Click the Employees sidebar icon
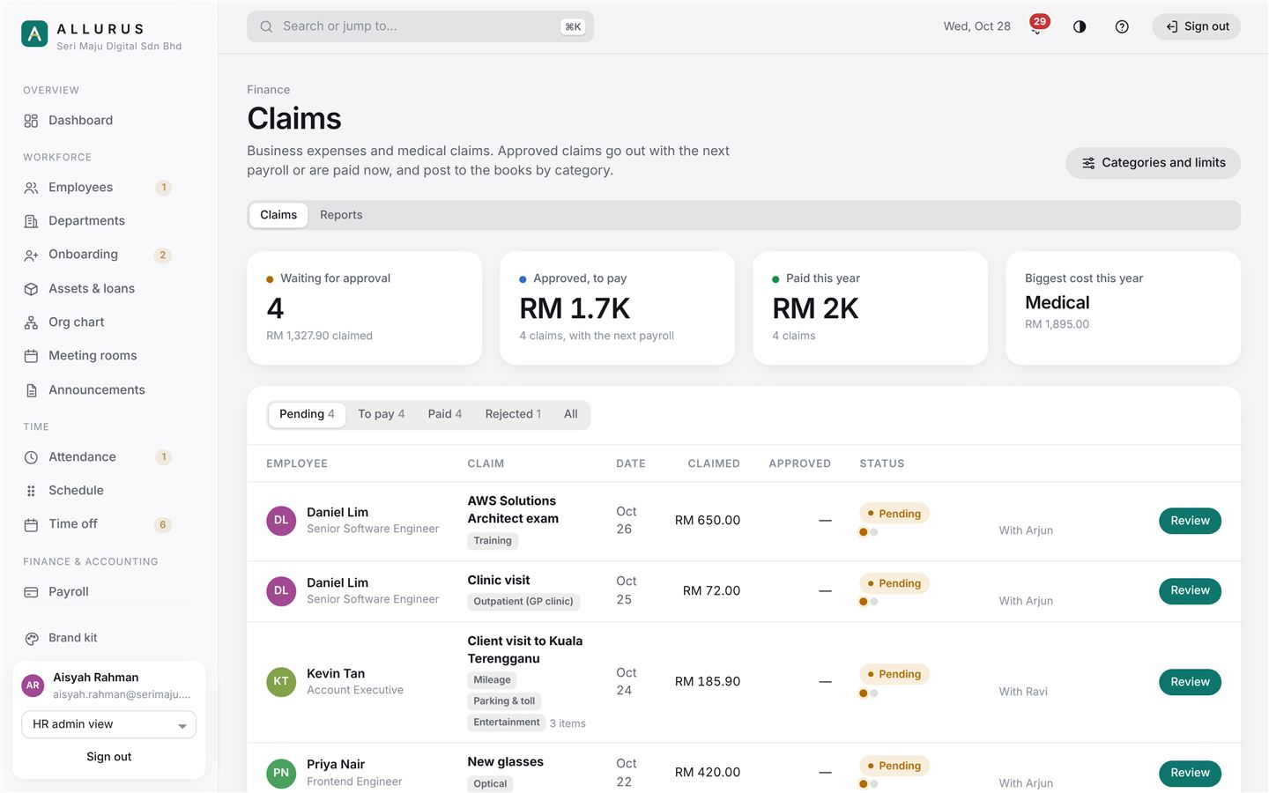The width and height of the screenshot is (1269, 793). pos(31,188)
